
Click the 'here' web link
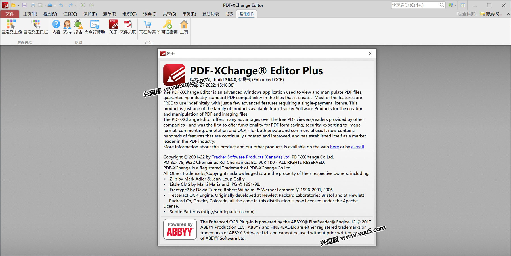tap(334, 147)
